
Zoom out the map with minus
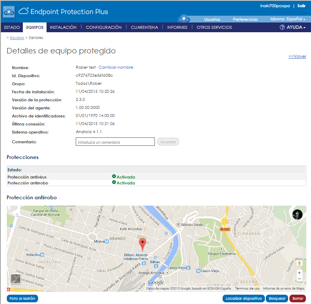coord(299,279)
